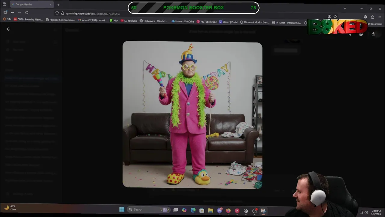Open Microsoft Edge from the taskbar
The image size is (385, 217).
tap(193, 210)
